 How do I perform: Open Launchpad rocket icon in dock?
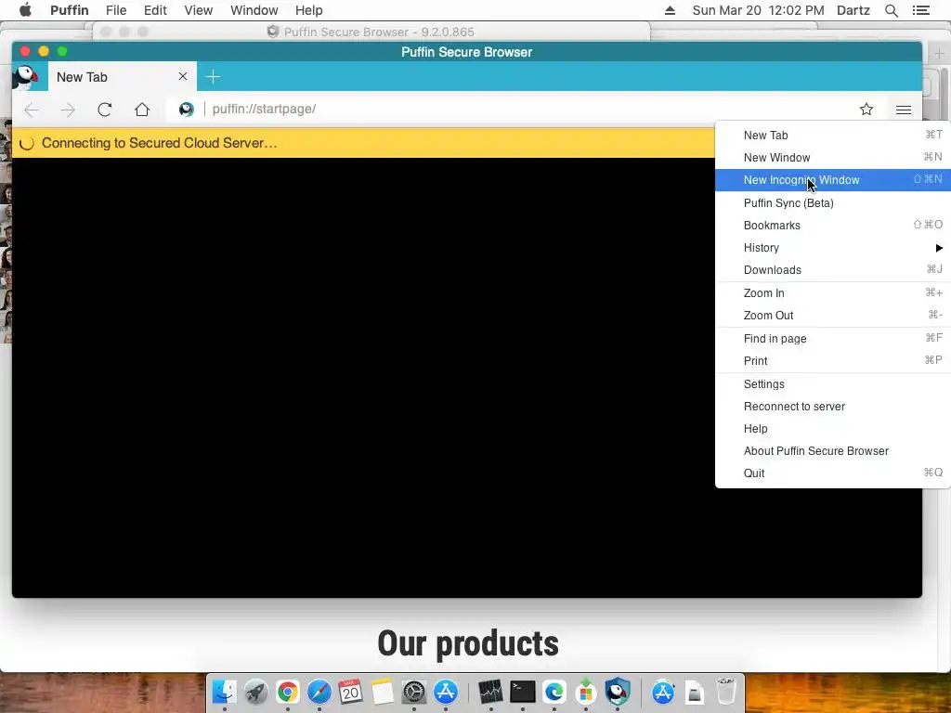[x=256, y=692]
